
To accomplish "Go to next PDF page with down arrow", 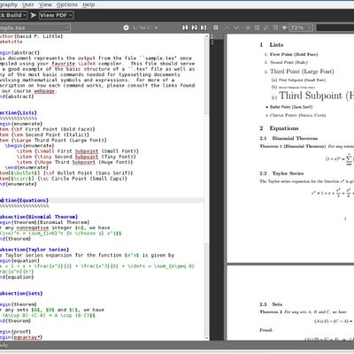I will [x=236, y=27].
